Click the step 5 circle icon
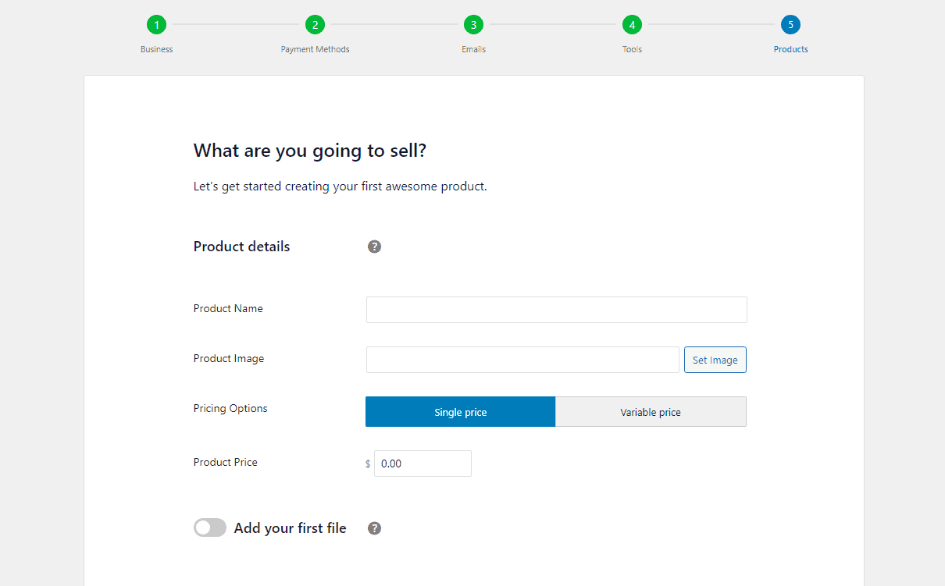 pyautogui.click(x=790, y=25)
